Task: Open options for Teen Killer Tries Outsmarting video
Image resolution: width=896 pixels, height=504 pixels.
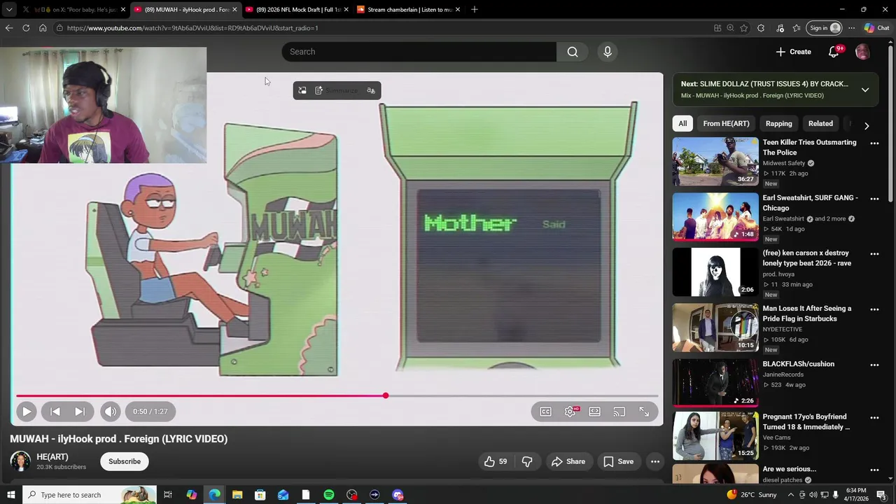Action: point(874,143)
